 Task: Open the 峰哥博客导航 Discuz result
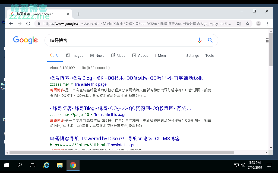[x=115, y=139]
